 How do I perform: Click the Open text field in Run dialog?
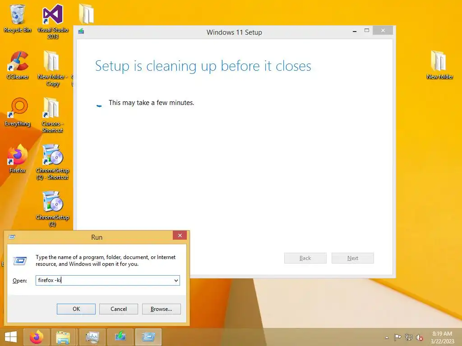click(x=107, y=280)
